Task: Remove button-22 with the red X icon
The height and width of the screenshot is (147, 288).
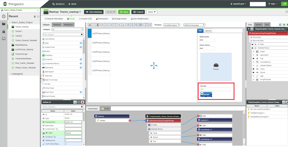Action: 83,102
